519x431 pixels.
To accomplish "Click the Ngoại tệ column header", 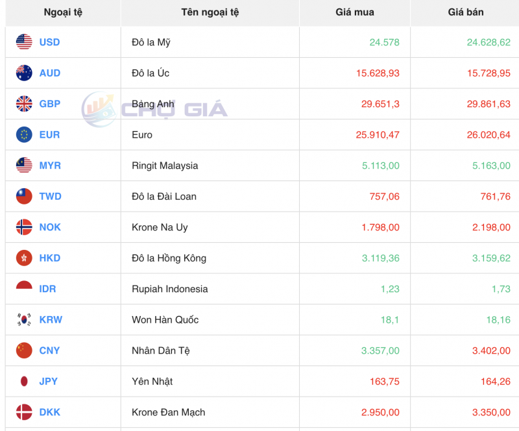I will point(62,13).
